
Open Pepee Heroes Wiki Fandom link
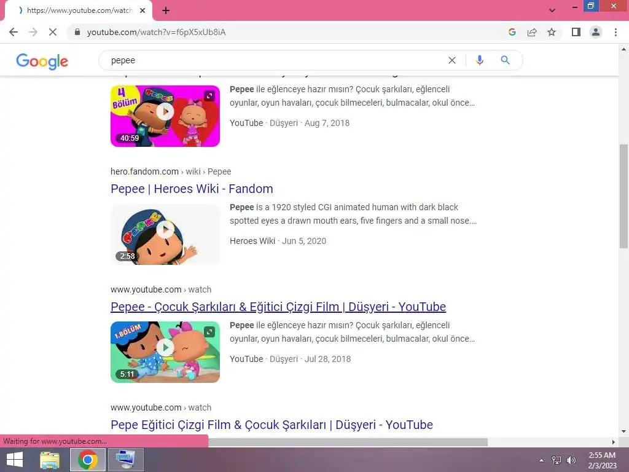pyautogui.click(x=192, y=189)
